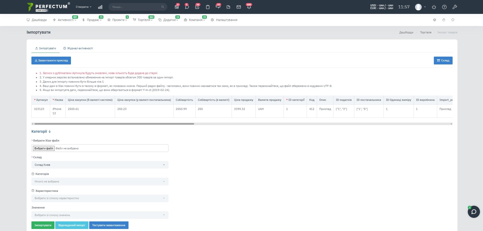Screen dimensions: 483x231
Task: Click the Вибрати файл file input
Action: point(44,148)
